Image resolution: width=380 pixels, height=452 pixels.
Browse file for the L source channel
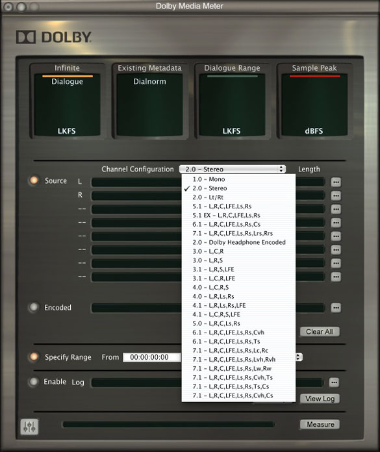click(x=336, y=182)
